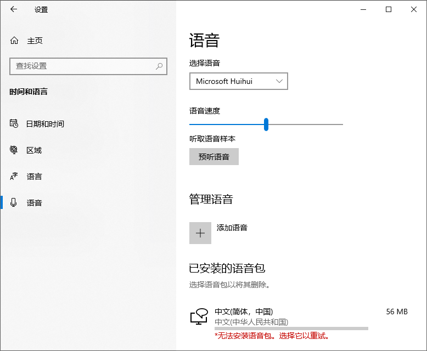The image size is (427, 351).
Task: Click the red 无法安装语音包 retry message
Action: (x=272, y=336)
